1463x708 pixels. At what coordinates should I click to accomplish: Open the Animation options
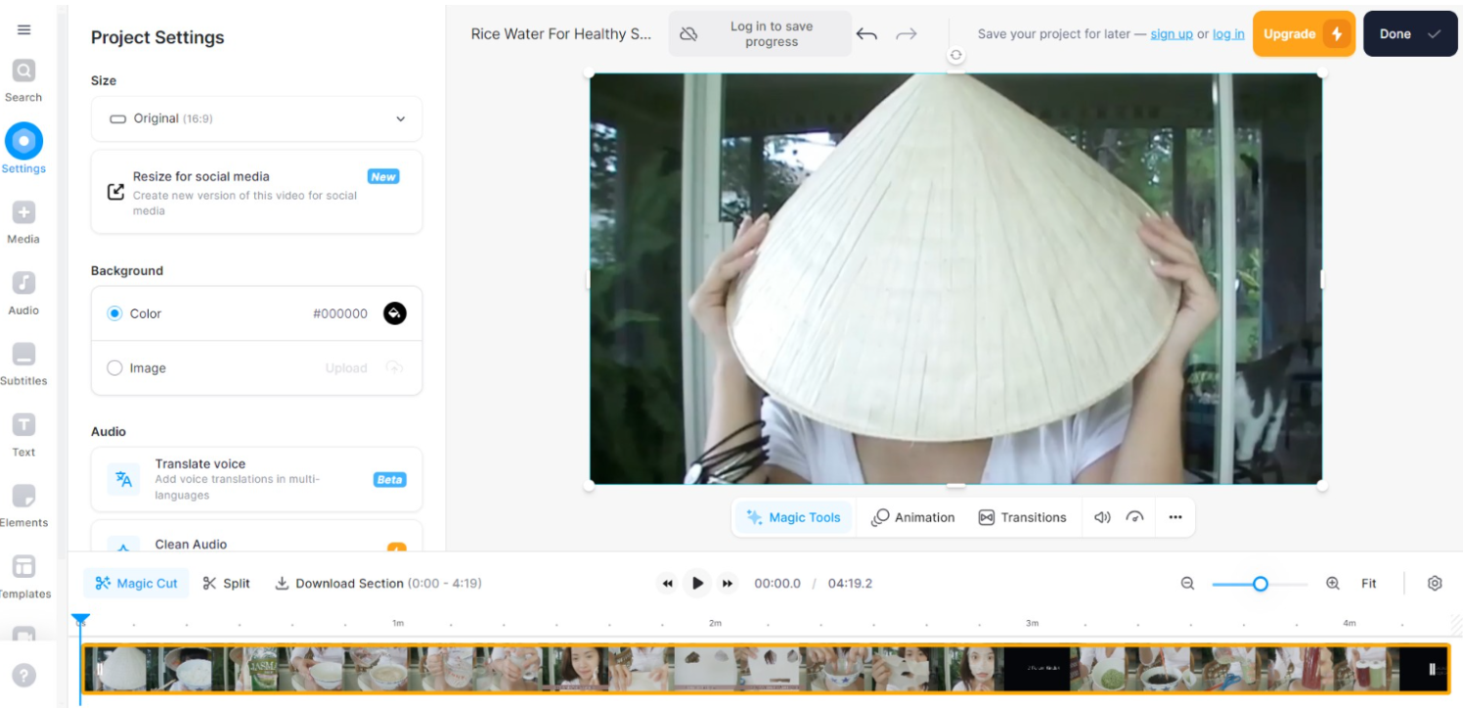(x=912, y=517)
